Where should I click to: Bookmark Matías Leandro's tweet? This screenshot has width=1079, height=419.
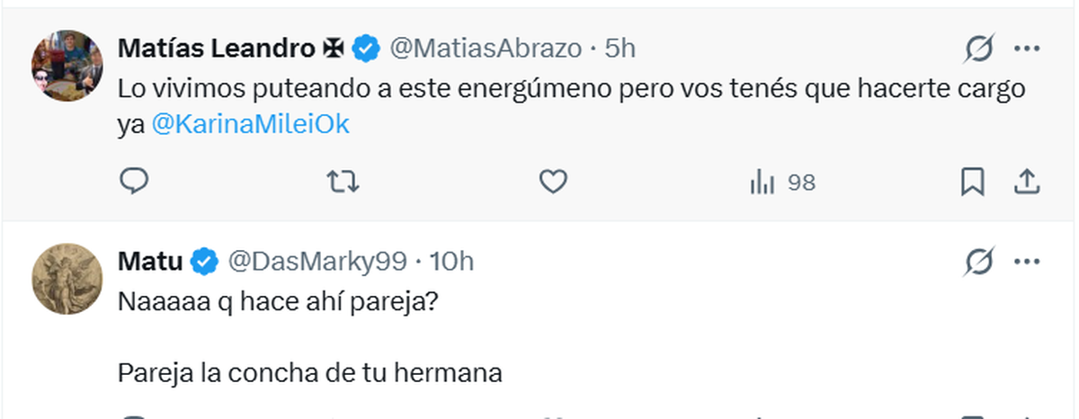(x=972, y=183)
